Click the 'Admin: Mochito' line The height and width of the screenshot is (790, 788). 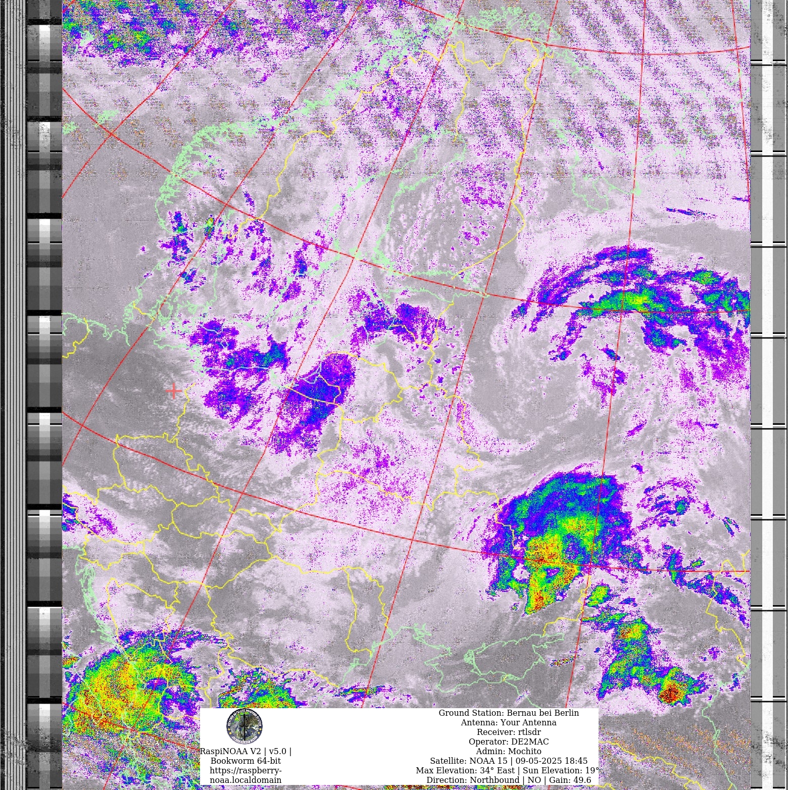pyautogui.click(x=509, y=751)
